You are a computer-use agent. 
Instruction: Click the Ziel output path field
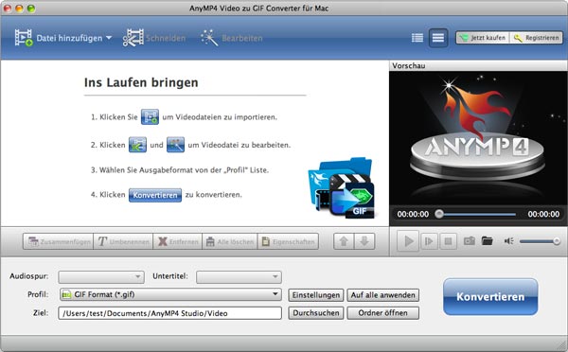coord(169,313)
